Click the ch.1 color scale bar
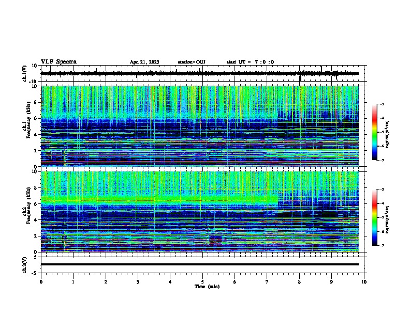The width and height of the screenshot is (410, 316). coord(374,132)
